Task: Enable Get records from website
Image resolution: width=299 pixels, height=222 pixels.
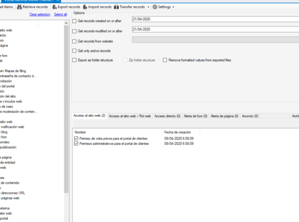Action: [75, 41]
